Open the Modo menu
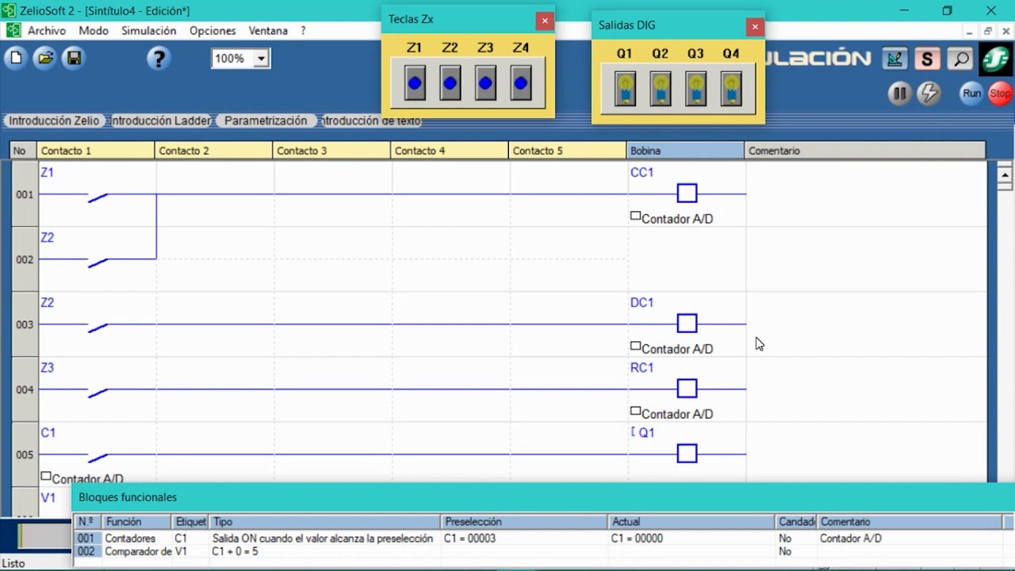 [x=94, y=31]
